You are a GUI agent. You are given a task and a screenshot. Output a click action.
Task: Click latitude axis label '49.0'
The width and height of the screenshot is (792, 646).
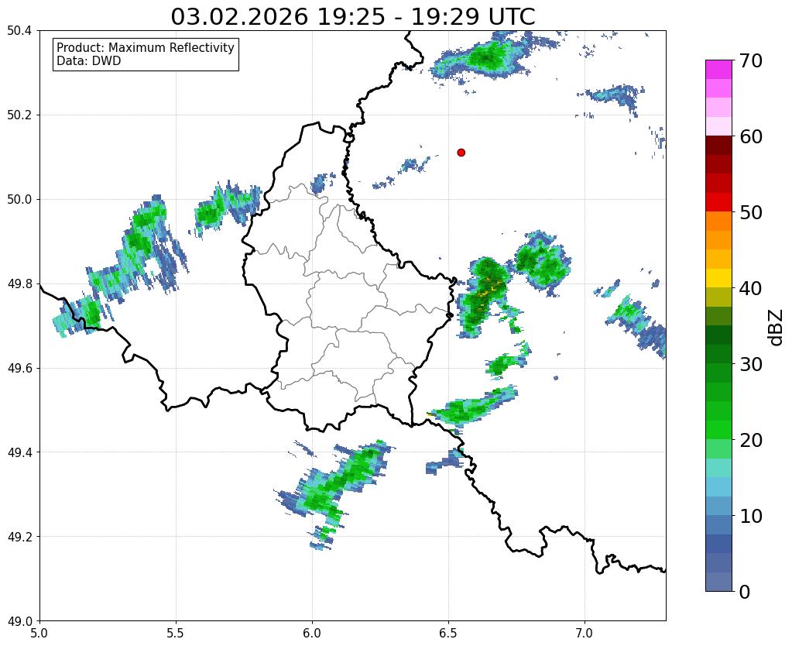tap(19, 620)
